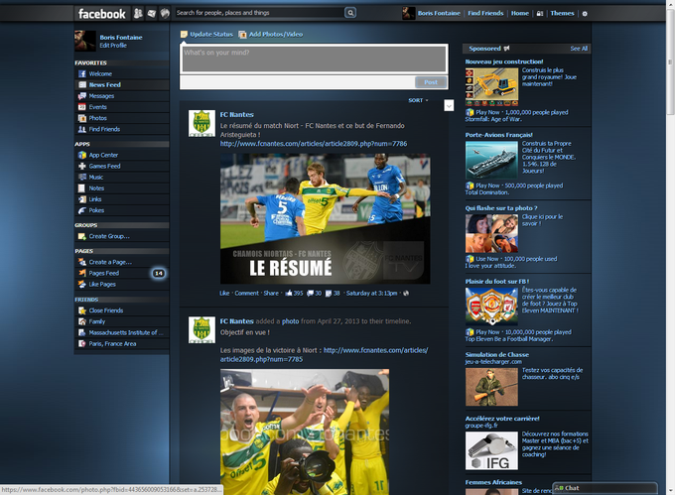The width and height of the screenshot is (675, 495).
Task: Like the FC Nantes résumé post
Action: 224,294
